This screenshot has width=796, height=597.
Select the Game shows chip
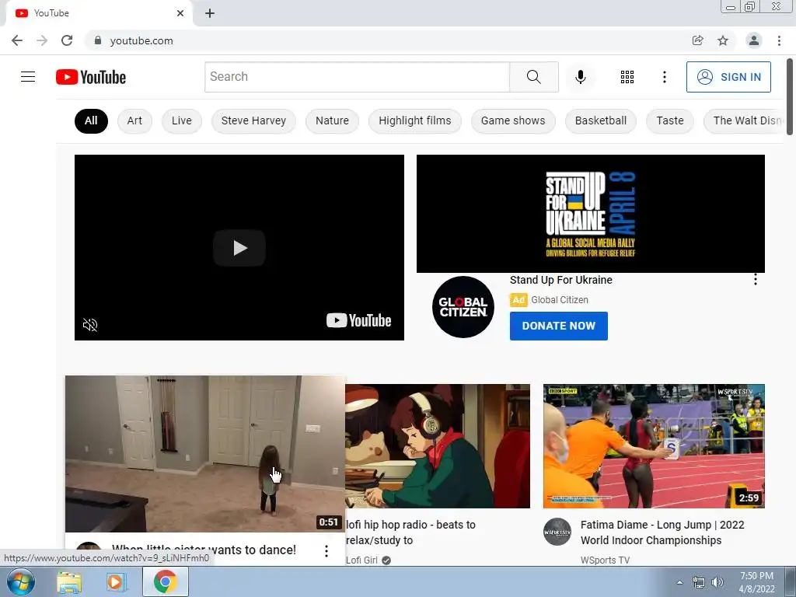point(513,120)
